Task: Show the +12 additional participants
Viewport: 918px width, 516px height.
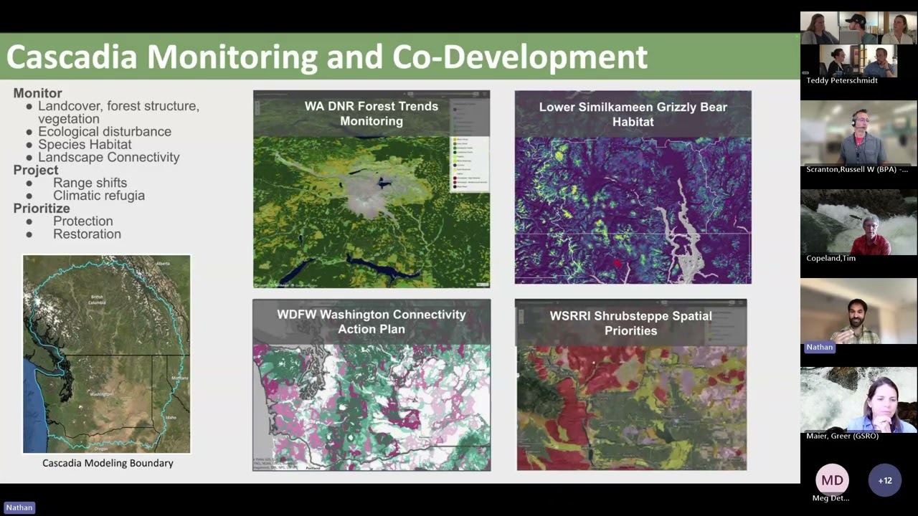Action: point(885,480)
